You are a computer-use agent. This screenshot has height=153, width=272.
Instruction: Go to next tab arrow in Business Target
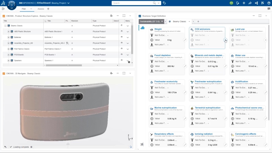click(x=193, y=22)
